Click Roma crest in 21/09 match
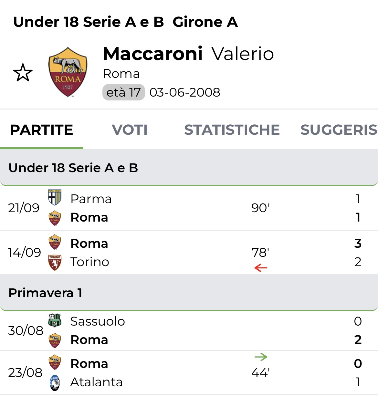The height and width of the screenshot is (396, 378). (55, 218)
